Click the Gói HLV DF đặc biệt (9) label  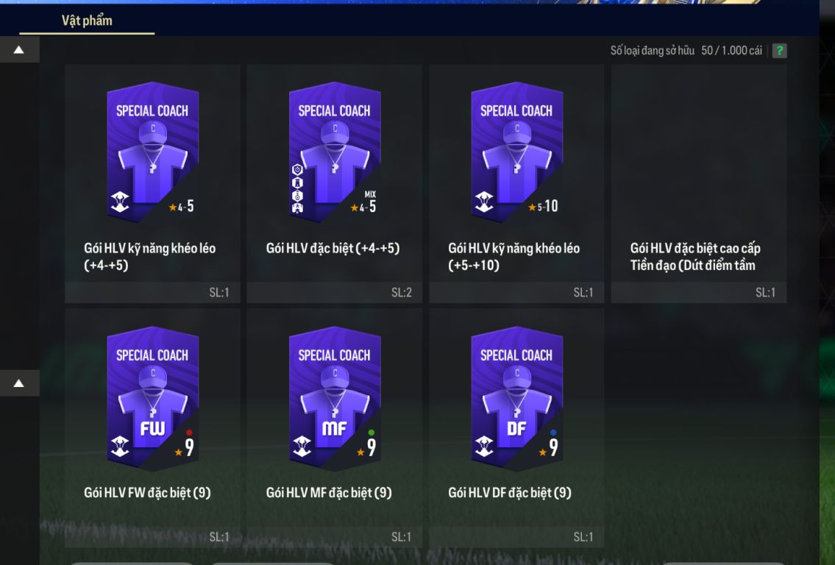(x=510, y=493)
